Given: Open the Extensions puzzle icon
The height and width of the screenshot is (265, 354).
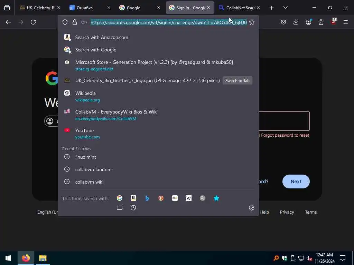Looking at the screenshot, I should (321, 22).
